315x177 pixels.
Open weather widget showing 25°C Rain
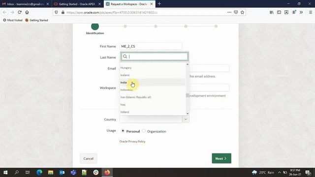tap(263, 173)
